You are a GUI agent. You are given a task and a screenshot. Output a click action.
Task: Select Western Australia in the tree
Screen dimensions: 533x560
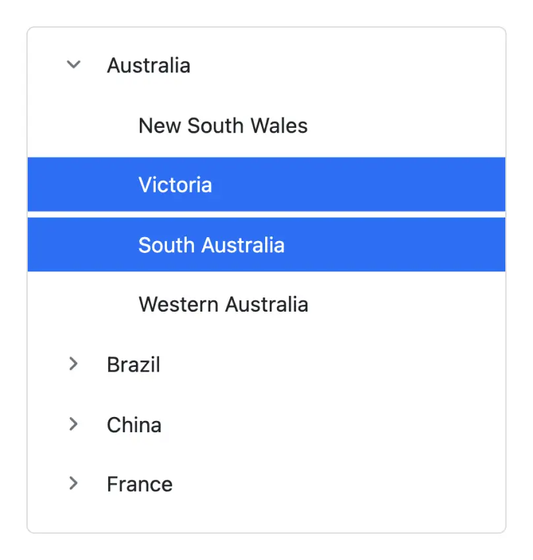(x=223, y=304)
